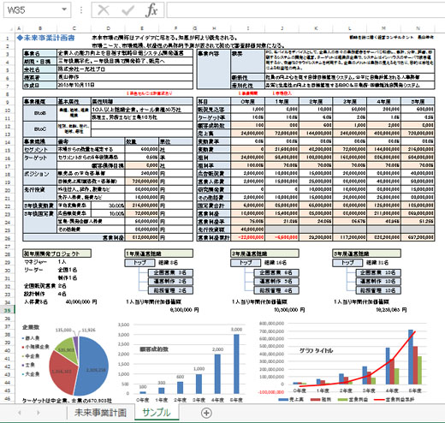Screen dimensions: 445x423
Task: Select row 35 header
Action: tap(8, 310)
